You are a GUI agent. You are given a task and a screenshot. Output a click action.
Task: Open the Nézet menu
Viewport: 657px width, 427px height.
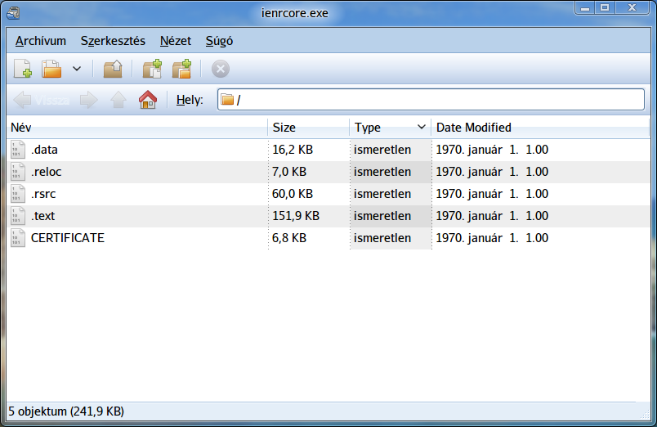pos(176,41)
